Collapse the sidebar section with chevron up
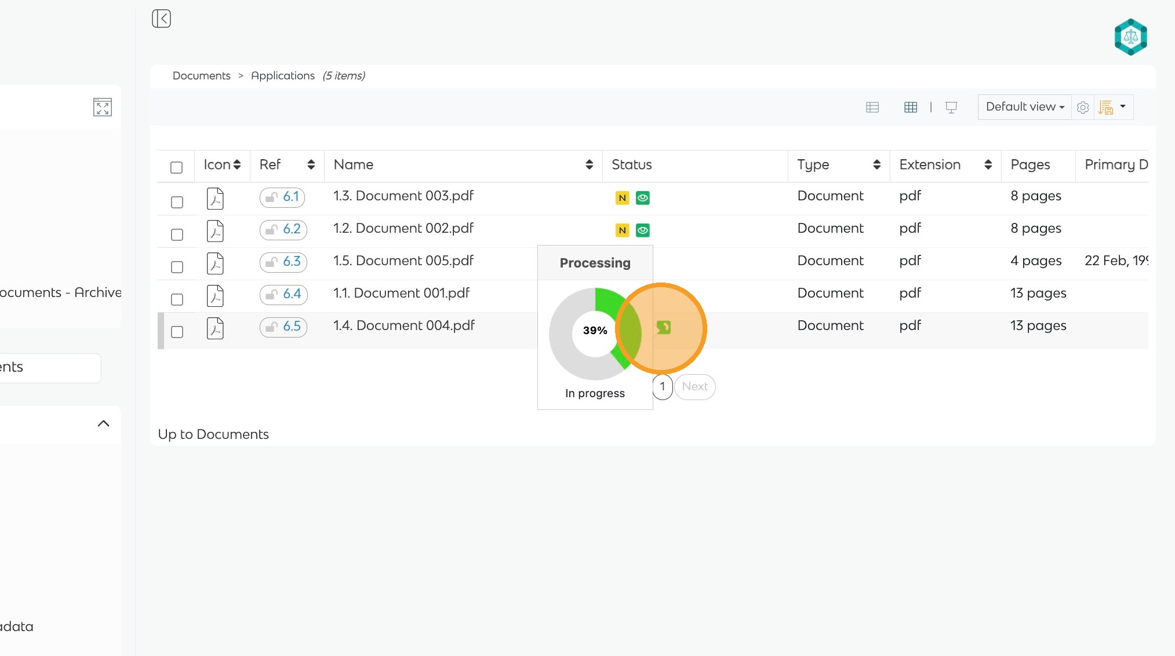This screenshot has width=1175, height=656. pos(103,424)
